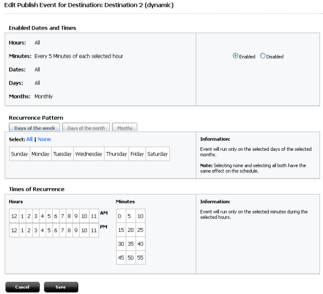Select hour 11 in the PM row
This screenshot has width=323, height=294.
(94, 230)
